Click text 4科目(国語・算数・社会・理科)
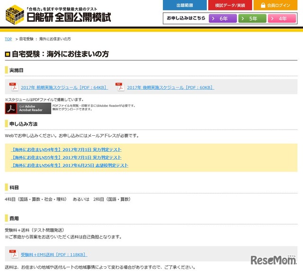This screenshot has height=271, width=303. 36,199
